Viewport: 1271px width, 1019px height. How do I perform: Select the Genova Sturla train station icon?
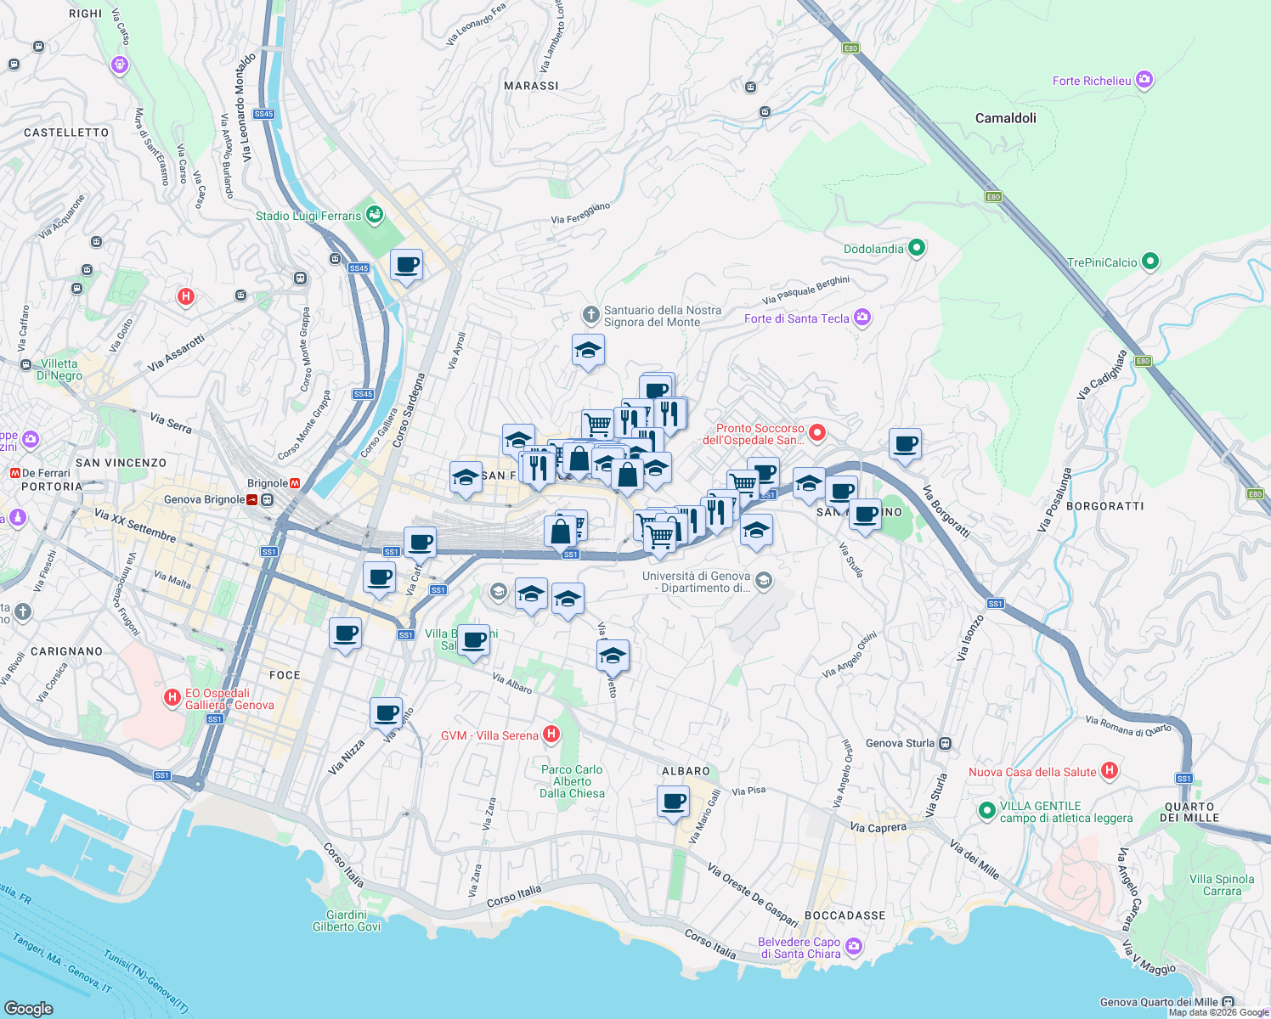pos(946,743)
